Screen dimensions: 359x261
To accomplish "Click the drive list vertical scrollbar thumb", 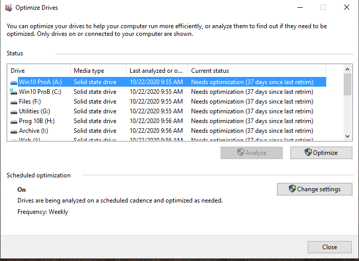I will [x=347, y=85].
